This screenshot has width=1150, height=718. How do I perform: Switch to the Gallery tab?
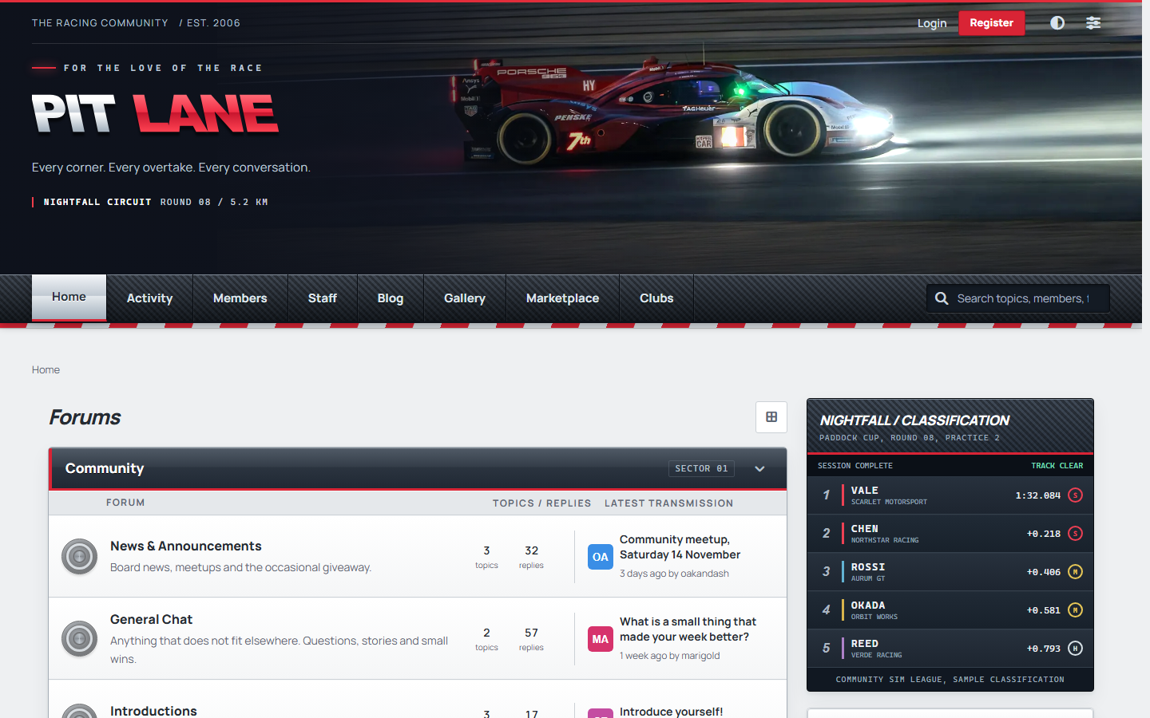[465, 298]
